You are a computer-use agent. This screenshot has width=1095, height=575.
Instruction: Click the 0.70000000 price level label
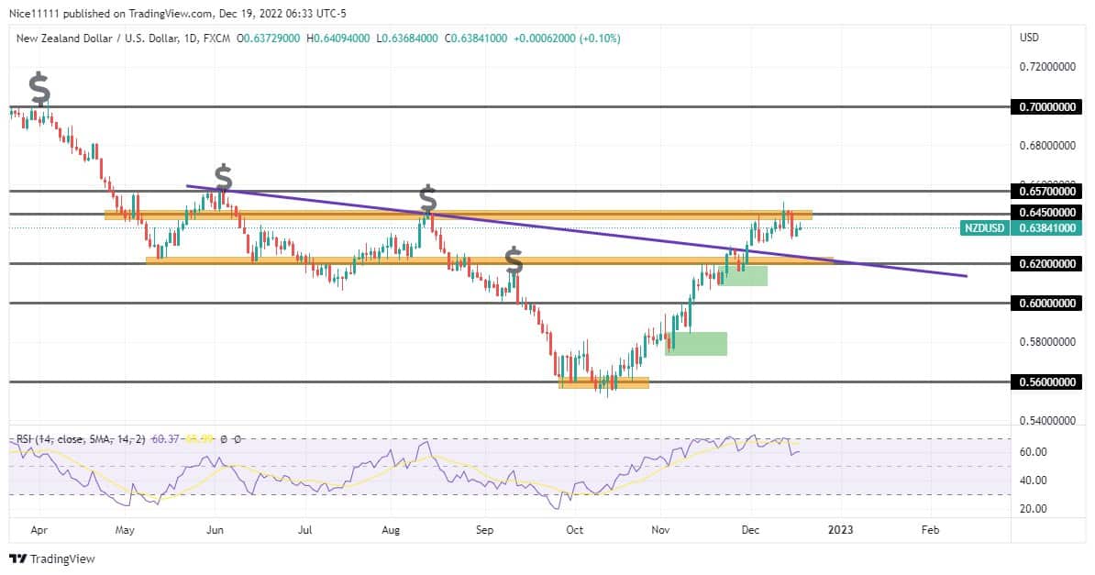(1046, 107)
